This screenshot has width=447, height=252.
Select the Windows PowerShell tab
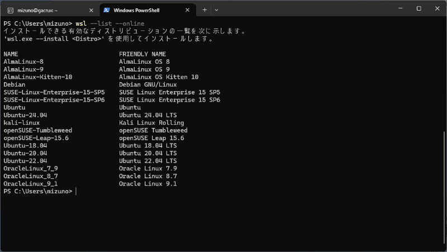pyautogui.click(x=148, y=10)
